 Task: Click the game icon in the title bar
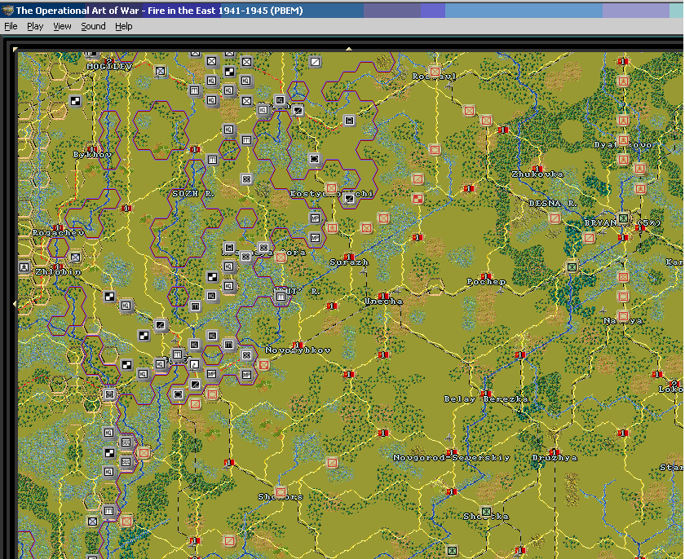coord(7,10)
